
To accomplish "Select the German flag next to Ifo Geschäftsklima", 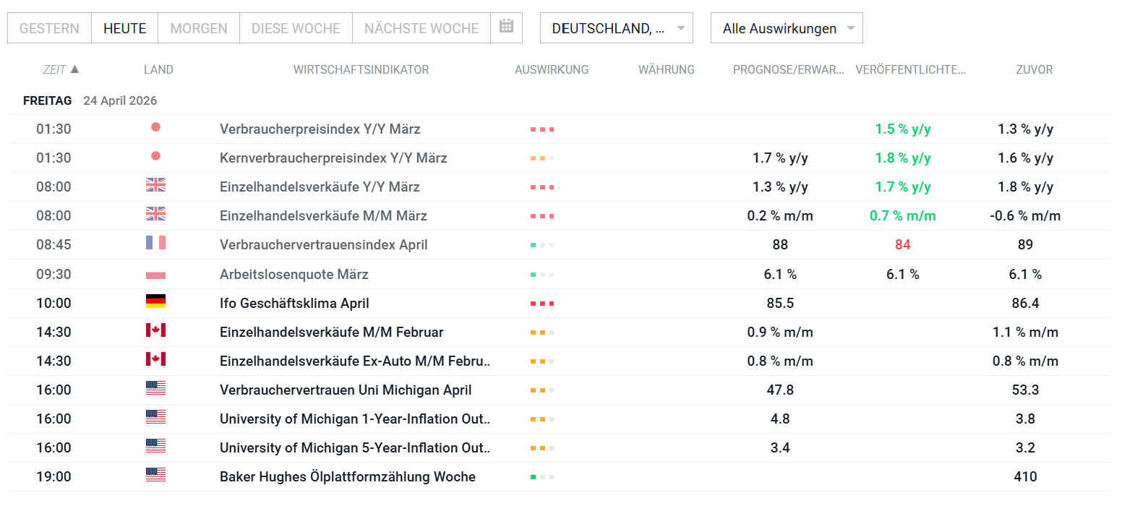I will [x=155, y=303].
